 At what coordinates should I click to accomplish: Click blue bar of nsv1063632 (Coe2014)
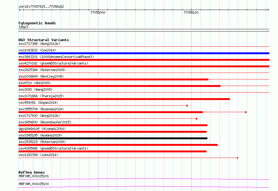[144, 53]
